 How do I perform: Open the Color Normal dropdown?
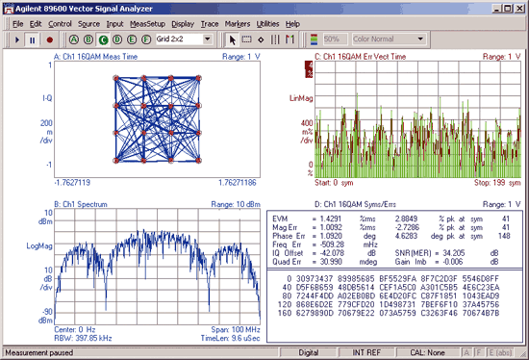[420, 39]
